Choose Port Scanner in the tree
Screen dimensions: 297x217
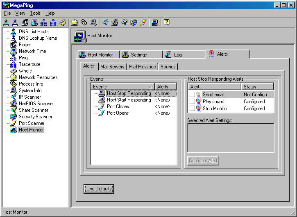tap(32, 123)
